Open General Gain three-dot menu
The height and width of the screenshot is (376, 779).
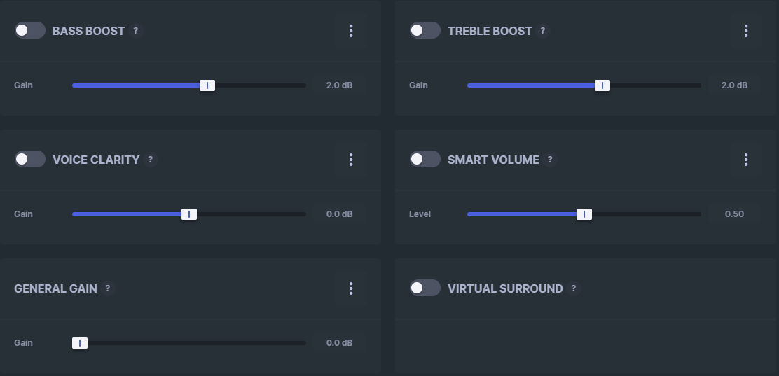(x=351, y=288)
